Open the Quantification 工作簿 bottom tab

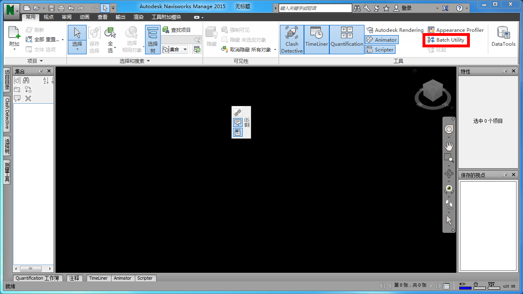[38, 278]
